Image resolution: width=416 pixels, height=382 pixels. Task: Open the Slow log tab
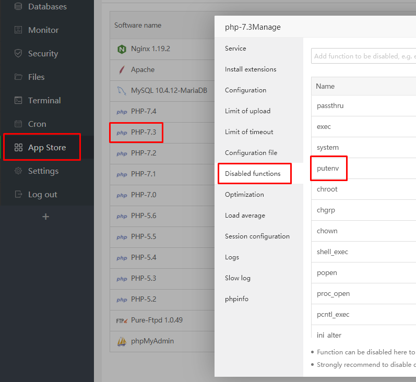coord(237,278)
